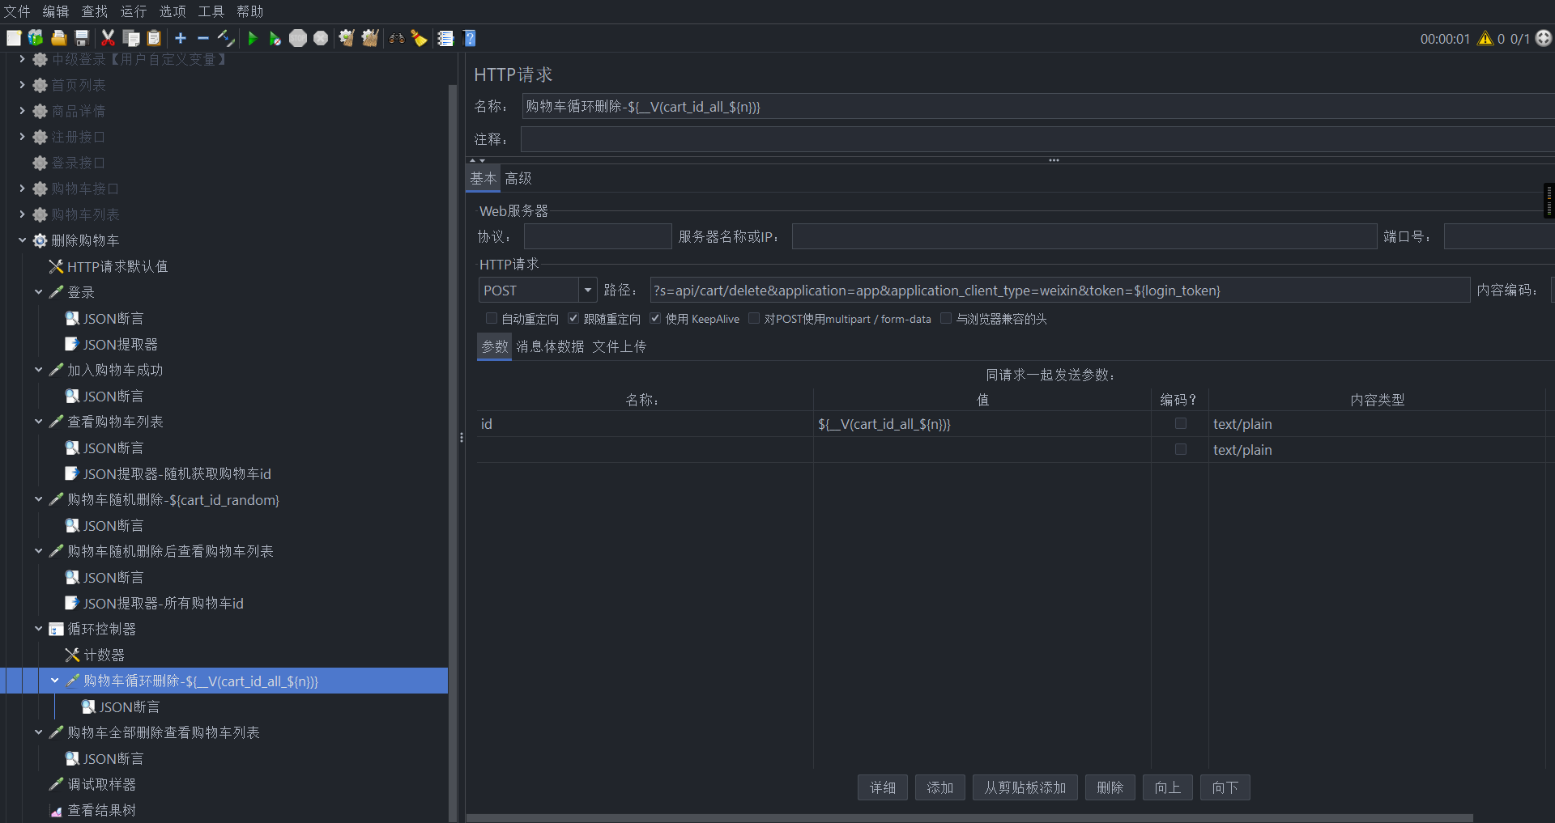Click the binoculars Search icon

tap(397, 38)
